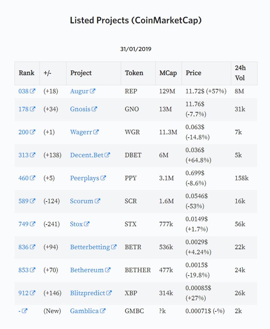270x329 pixels.
Task: Click external link icon beside Augur
Action: 92,91
